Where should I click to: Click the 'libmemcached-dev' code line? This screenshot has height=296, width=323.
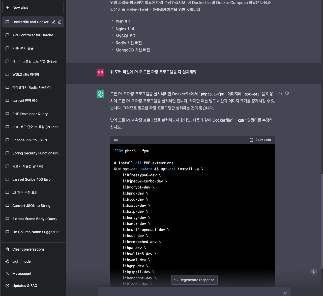(142, 242)
